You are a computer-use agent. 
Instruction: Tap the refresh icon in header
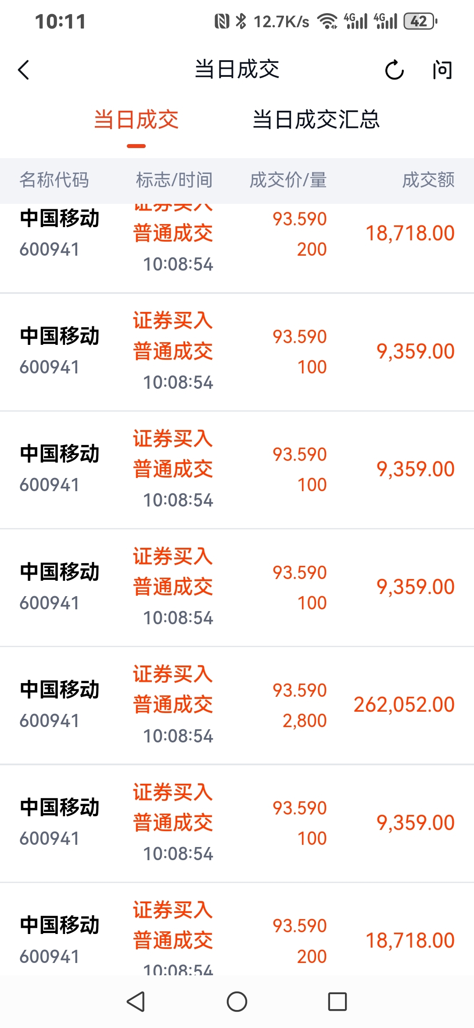(x=394, y=70)
